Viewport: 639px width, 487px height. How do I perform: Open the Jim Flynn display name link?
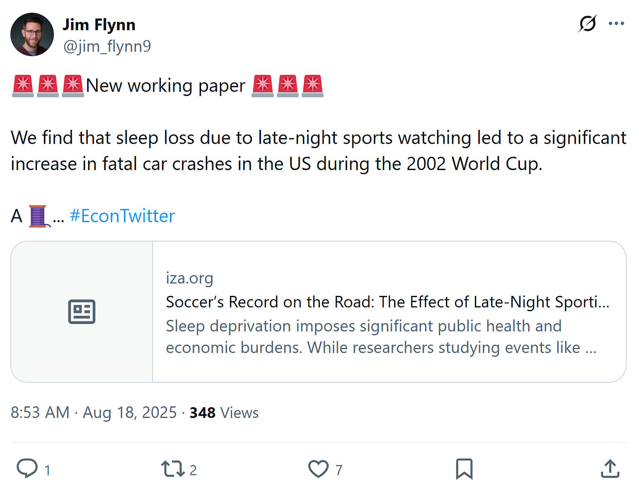pos(99,25)
